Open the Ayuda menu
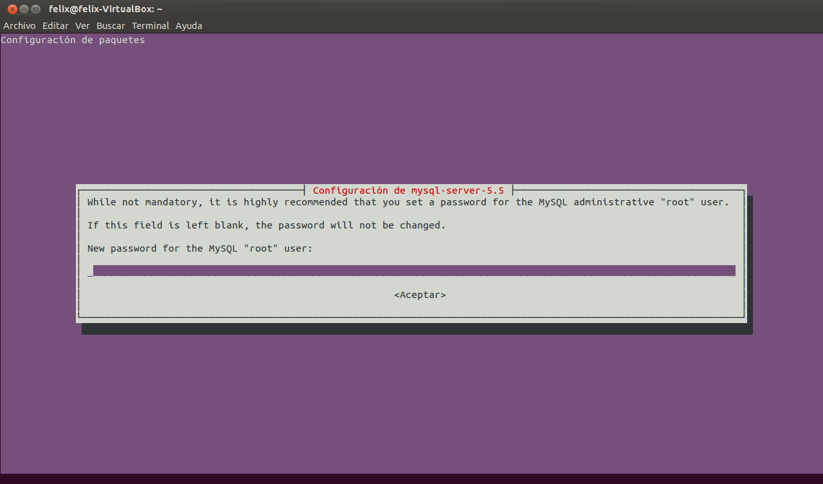823x484 pixels. [x=189, y=26]
